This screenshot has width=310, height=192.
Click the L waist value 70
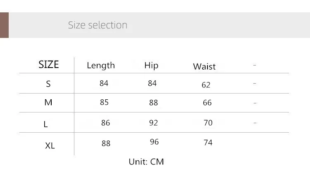pos(208,123)
